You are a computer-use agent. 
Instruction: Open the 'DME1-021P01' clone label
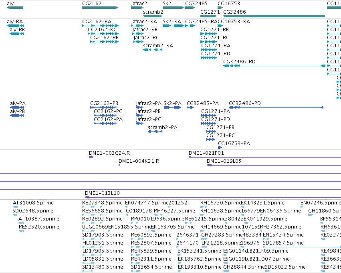(206, 153)
